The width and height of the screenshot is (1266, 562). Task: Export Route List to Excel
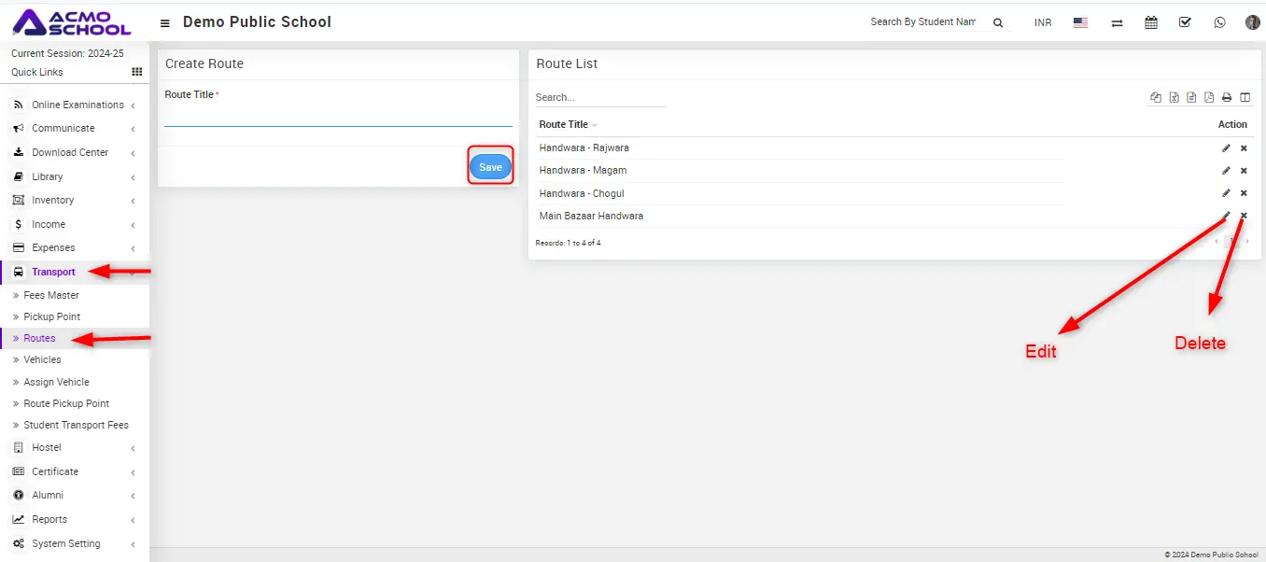1175,97
